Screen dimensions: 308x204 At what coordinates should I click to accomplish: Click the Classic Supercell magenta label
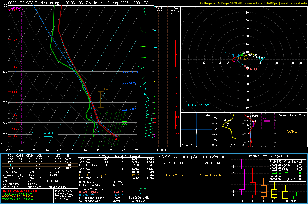point(267,120)
